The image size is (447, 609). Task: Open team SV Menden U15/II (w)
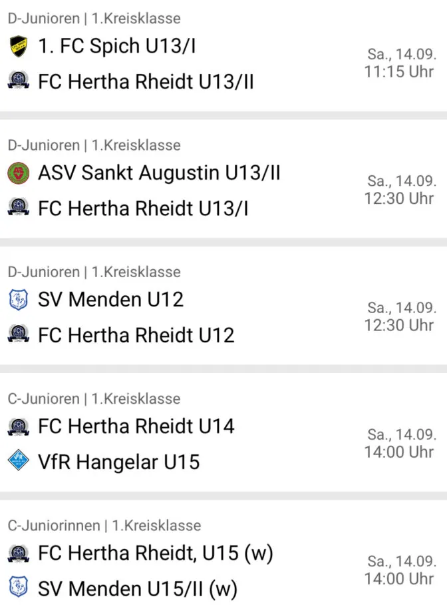pos(138,588)
